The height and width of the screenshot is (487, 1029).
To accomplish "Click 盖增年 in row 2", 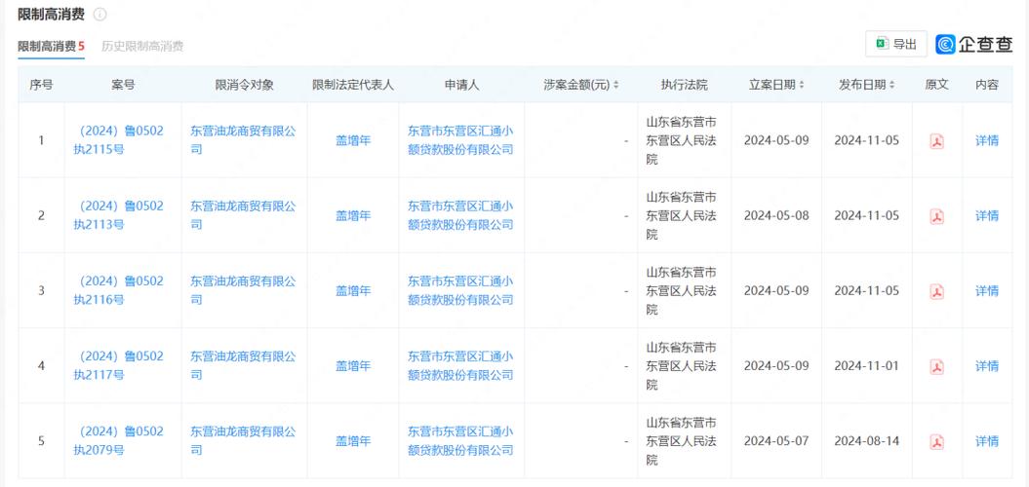I will point(353,215).
